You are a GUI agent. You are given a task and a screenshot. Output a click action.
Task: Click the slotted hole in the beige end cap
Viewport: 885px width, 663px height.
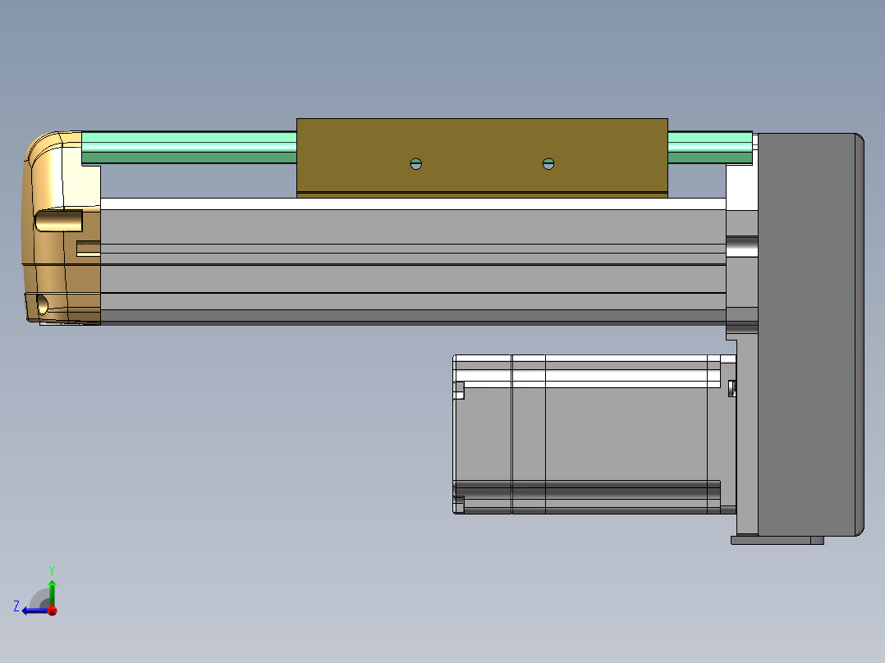click(x=59, y=221)
